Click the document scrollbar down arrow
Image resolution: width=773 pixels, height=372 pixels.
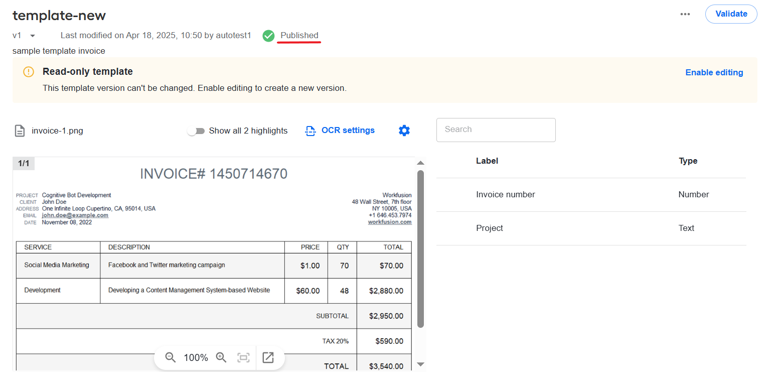421,364
